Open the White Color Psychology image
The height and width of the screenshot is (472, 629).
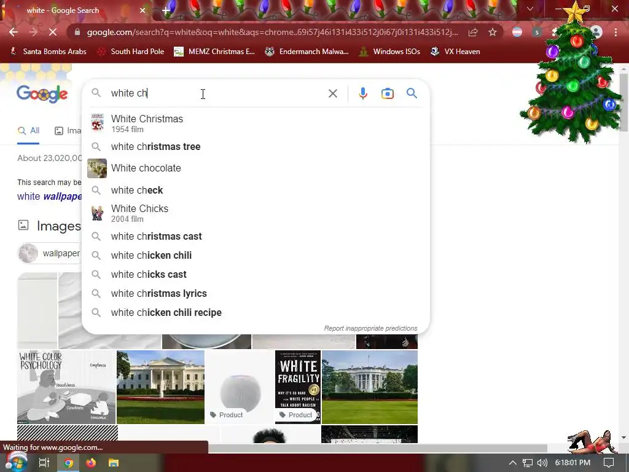pos(66,387)
